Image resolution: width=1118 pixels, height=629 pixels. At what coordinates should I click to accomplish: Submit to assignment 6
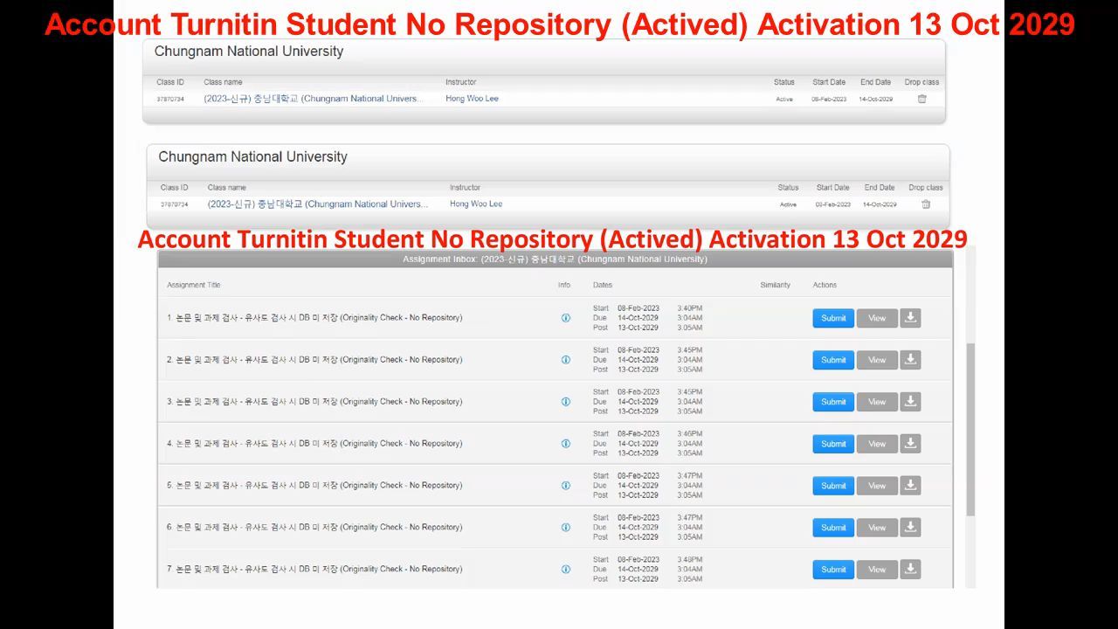point(833,528)
